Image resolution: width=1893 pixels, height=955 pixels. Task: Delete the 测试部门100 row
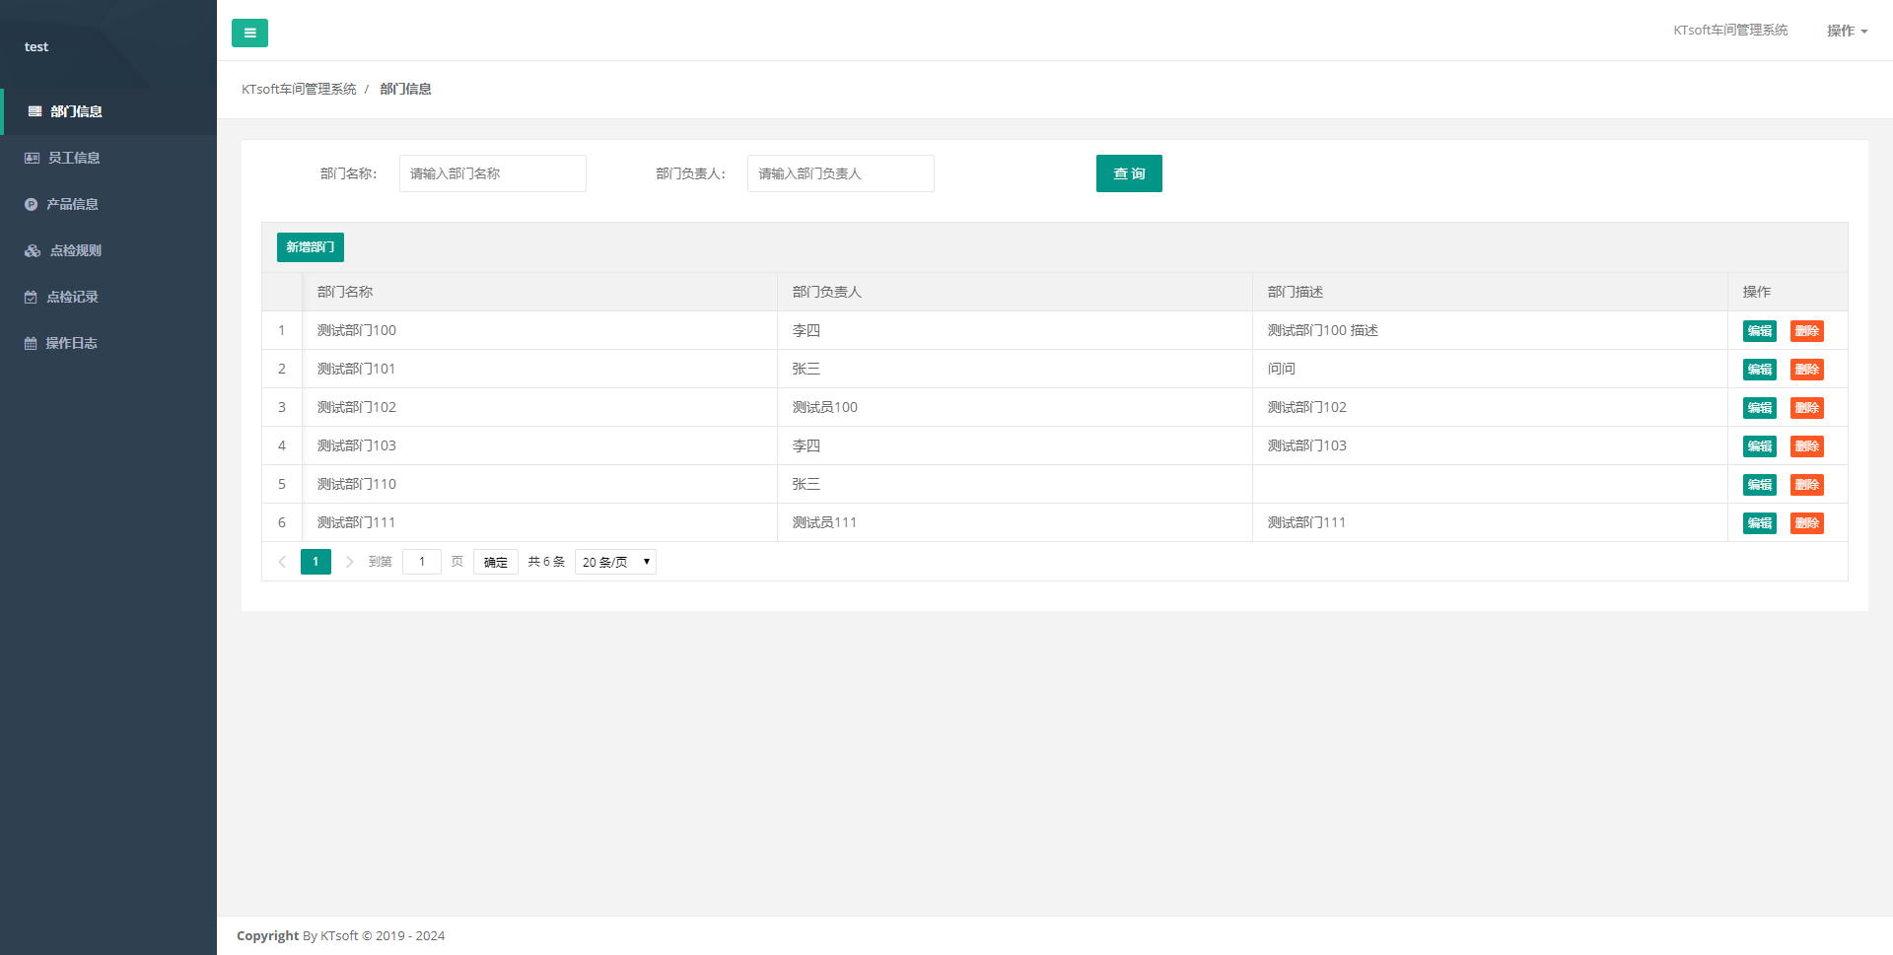click(1807, 331)
